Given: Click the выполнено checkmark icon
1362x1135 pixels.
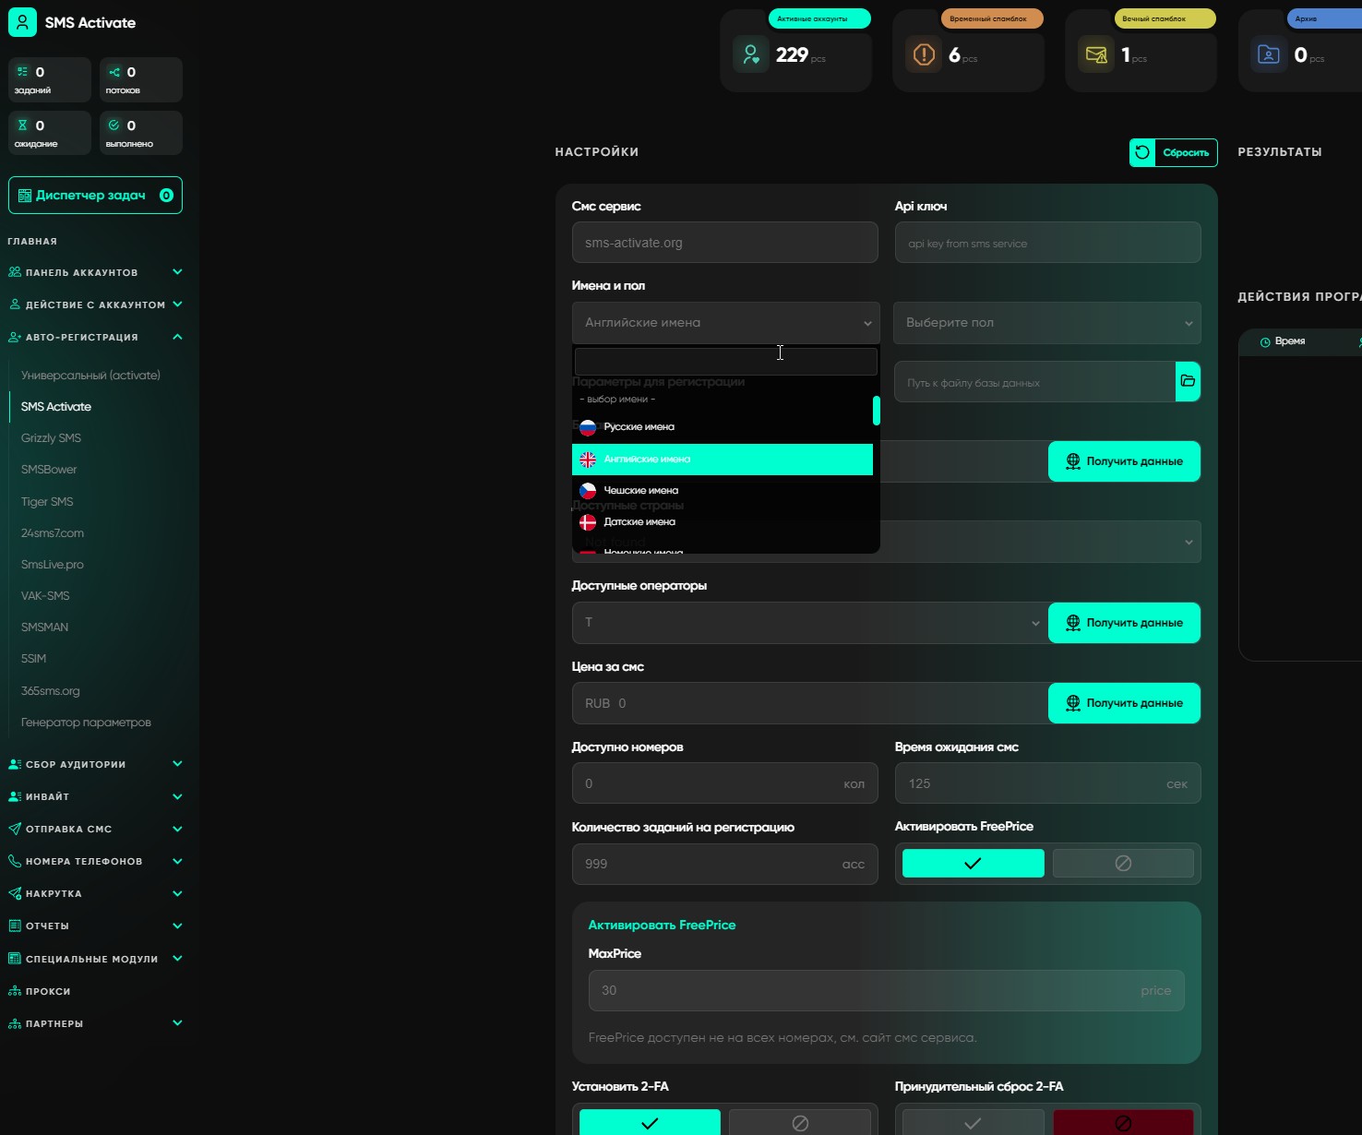Looking at the screenshot, I should 114,125.
